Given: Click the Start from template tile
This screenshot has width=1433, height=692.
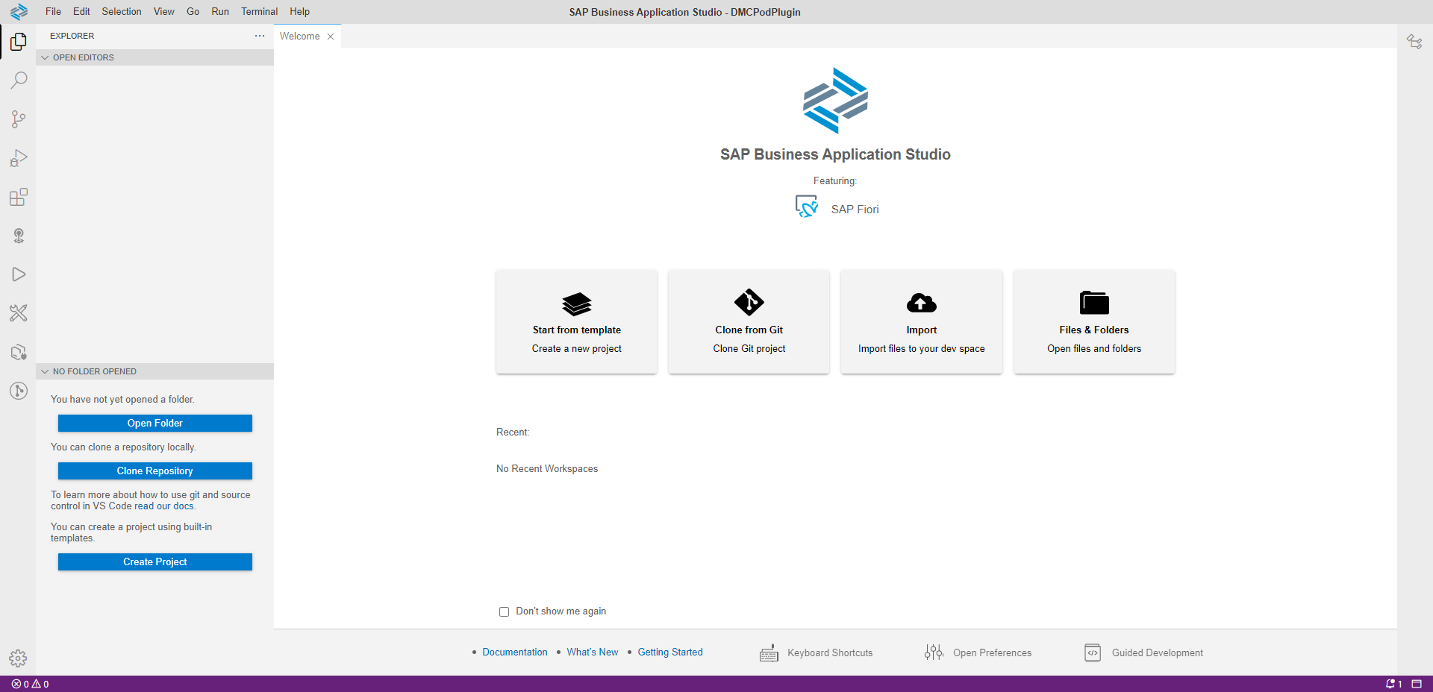Looking at the screenshot, I should point(576,321).
